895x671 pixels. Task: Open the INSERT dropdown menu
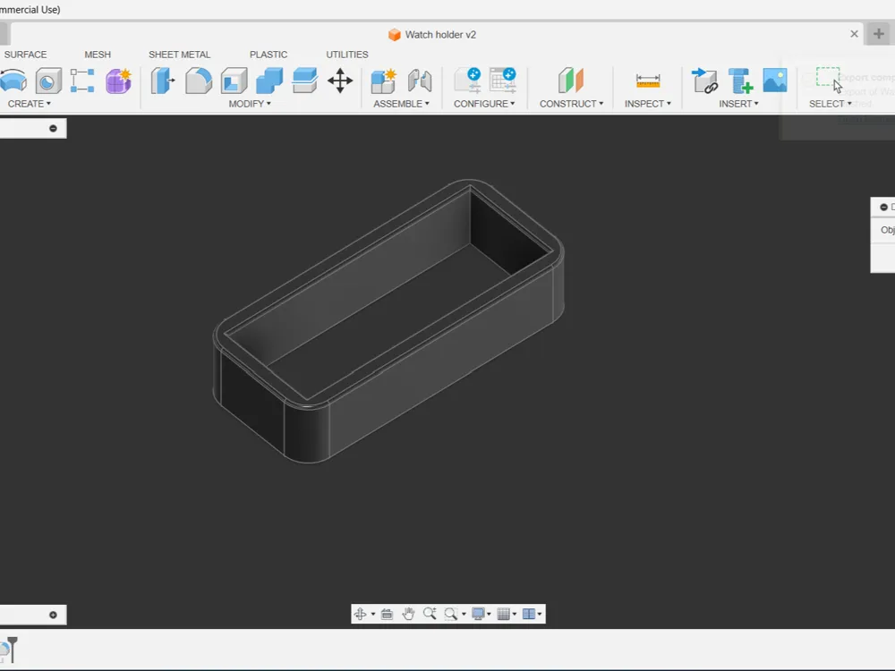coord(738,104)
